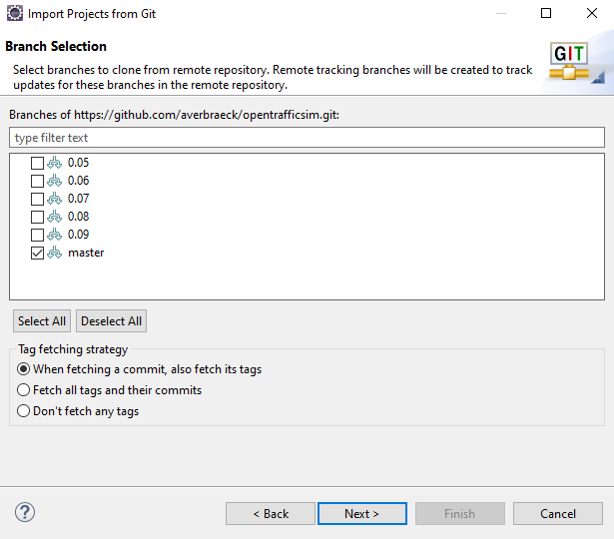The image size is (614, 539).
Task: Click the branch icon beside 0.08
Action: pyautogui.click(x=55, y=217)
